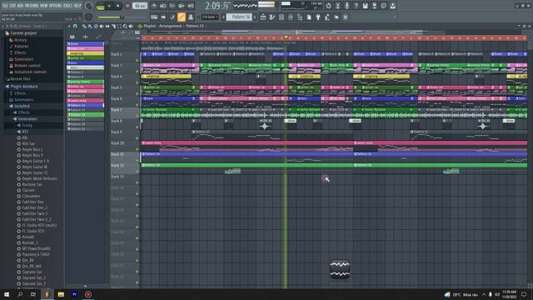Viewport: 533px width, 300px height.
Task: Open the OPTIONS menu
Action: [x=56, y=6]
